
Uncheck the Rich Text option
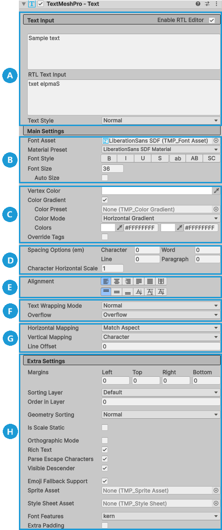click(x=105, y=450)
